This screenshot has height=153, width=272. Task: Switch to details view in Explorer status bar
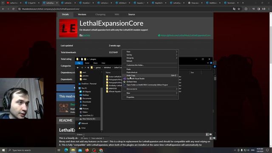point(207,134)
